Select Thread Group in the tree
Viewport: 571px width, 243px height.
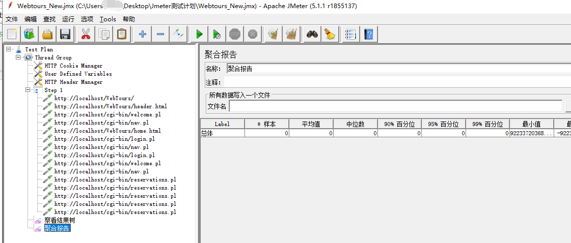click(53, 57)
